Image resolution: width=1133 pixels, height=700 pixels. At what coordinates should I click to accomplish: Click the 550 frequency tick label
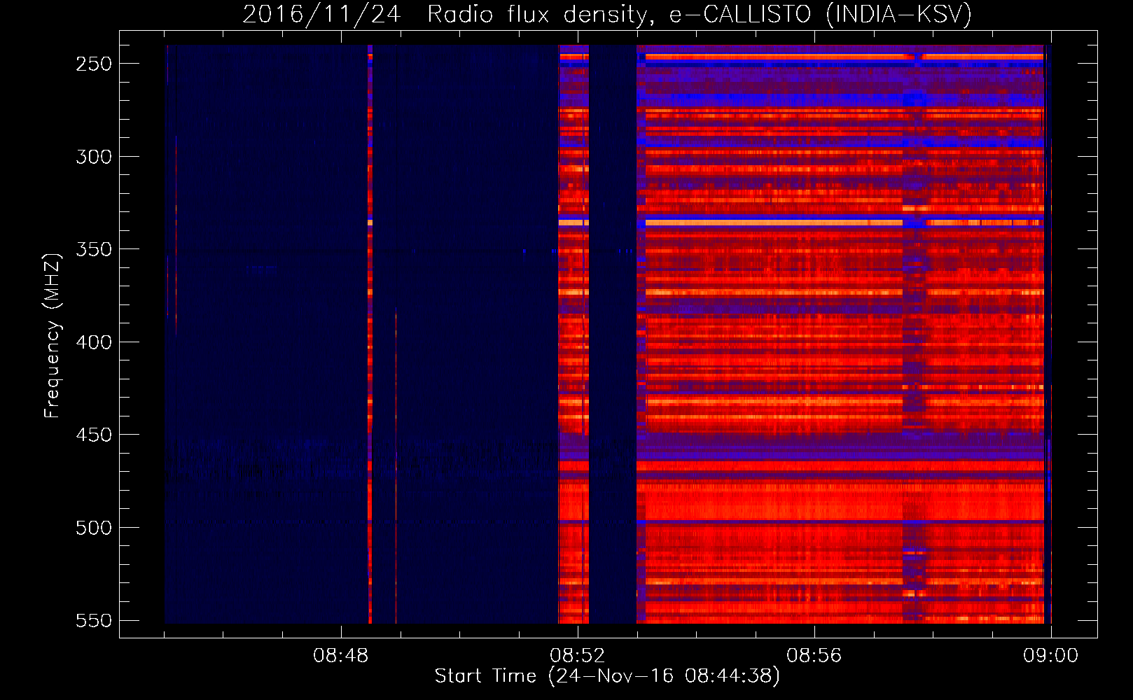(x=94, y=620)
